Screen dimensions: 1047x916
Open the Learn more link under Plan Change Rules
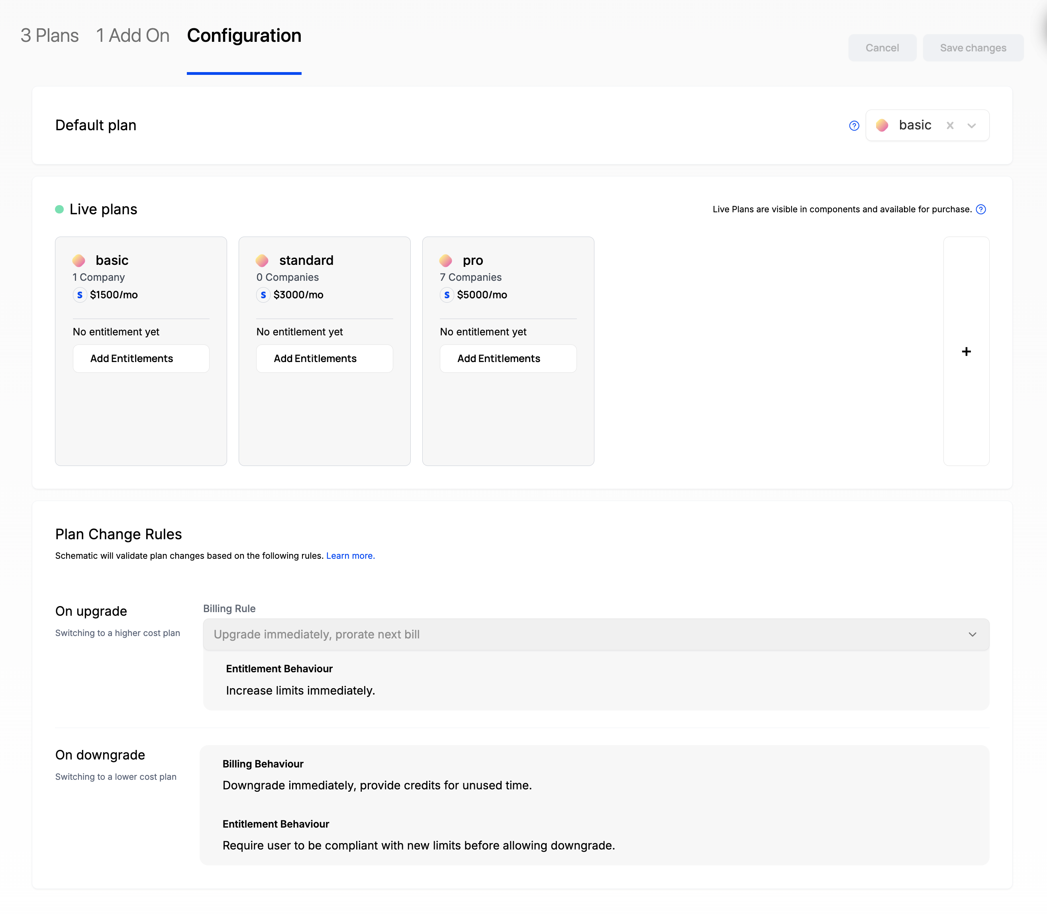(x=351, y=556)
